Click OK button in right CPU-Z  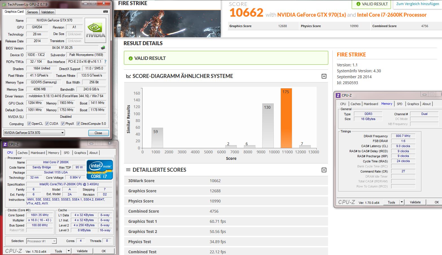(x=435, y=202)
